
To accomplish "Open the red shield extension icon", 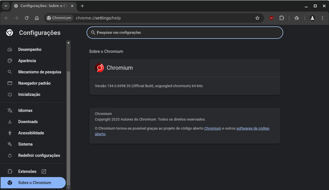I will (271, 18).
